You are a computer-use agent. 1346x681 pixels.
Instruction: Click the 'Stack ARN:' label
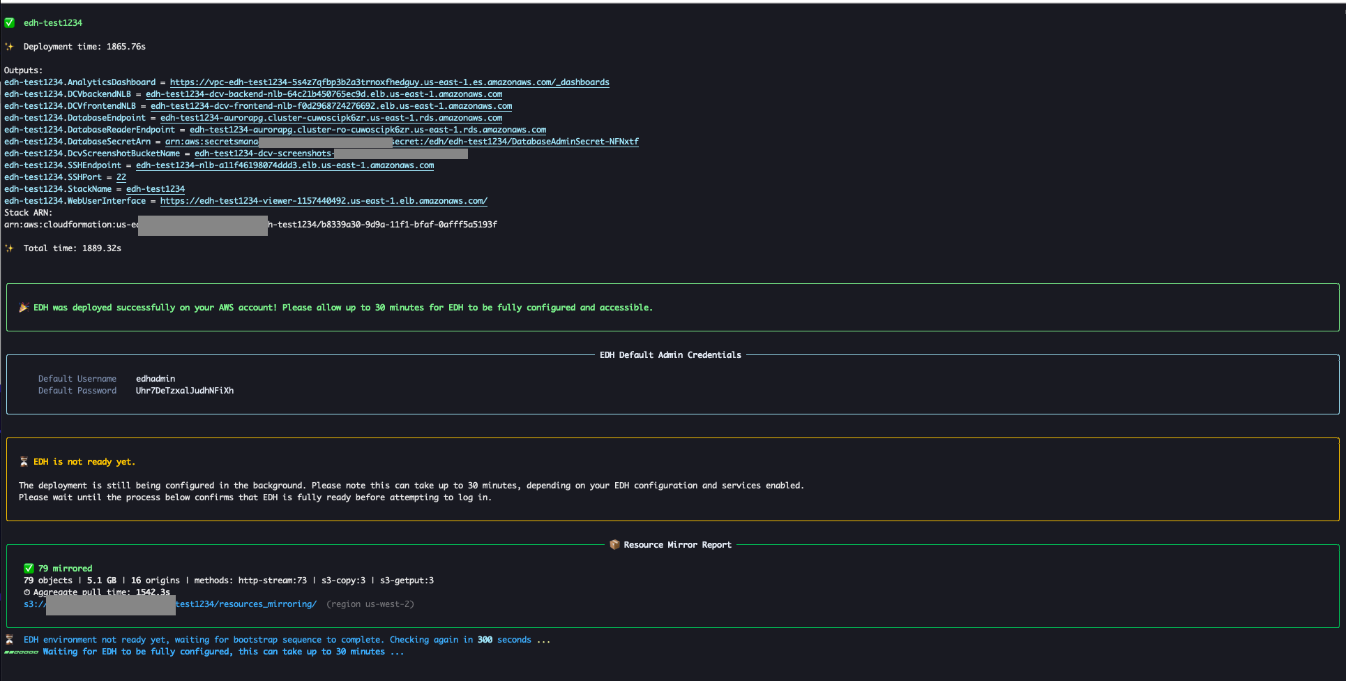point(28,213)
